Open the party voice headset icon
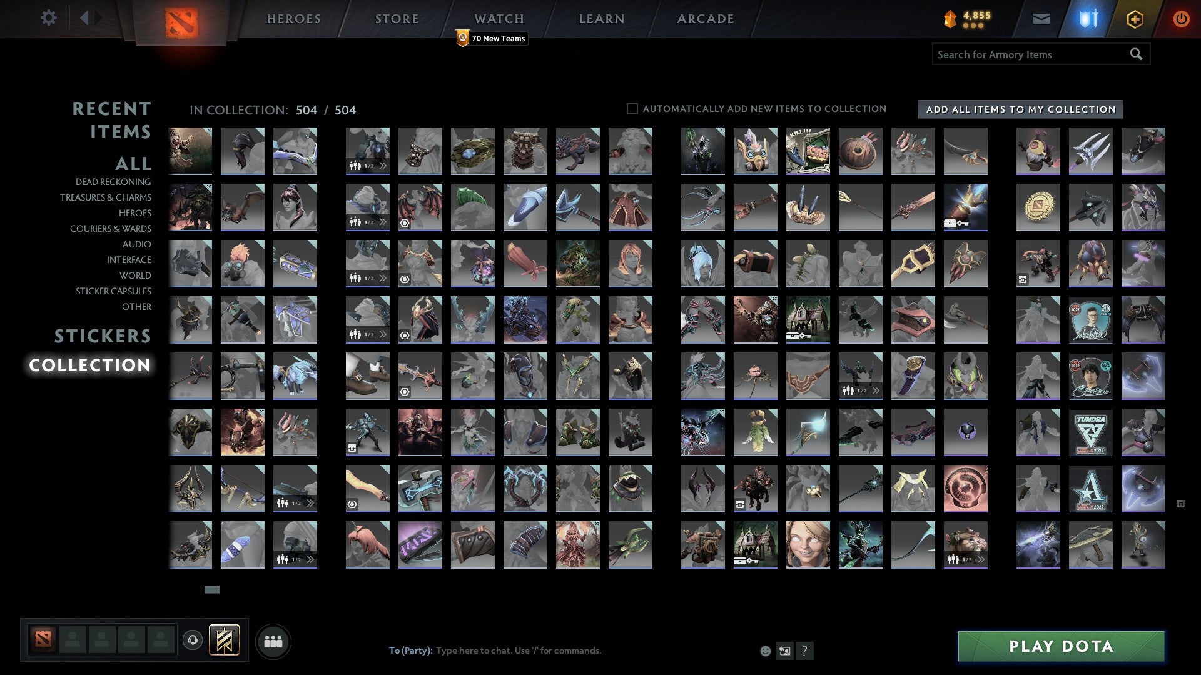The image size is (1201, 675). (193, 640)
